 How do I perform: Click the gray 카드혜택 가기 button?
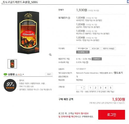[83, 52]
